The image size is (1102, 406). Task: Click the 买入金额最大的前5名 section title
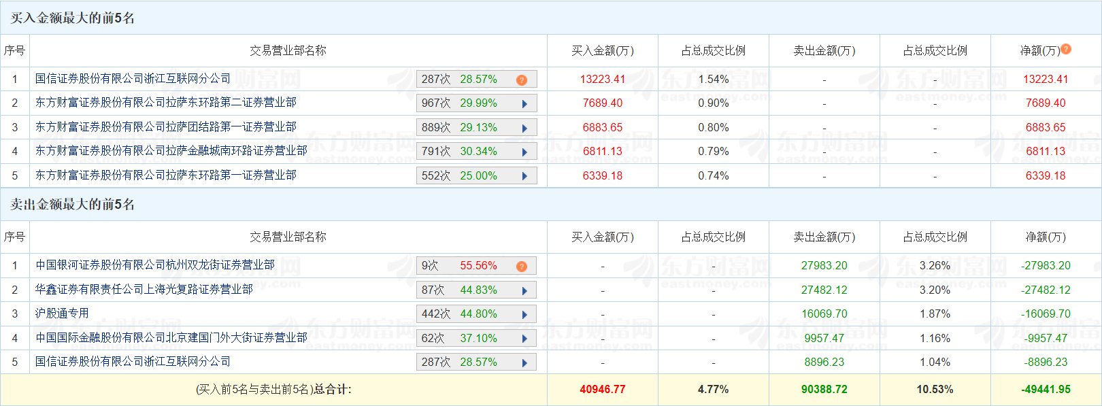coord(72,18)
